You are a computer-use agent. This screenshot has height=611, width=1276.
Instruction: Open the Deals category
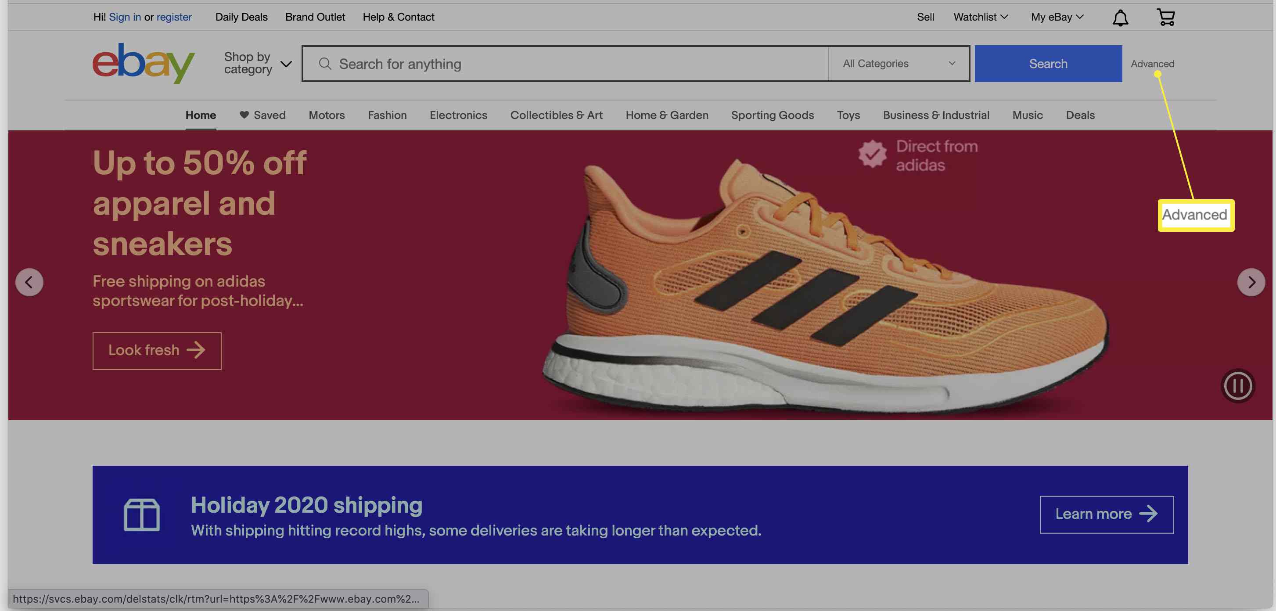pyautogui.click(x=1080, y=115)
